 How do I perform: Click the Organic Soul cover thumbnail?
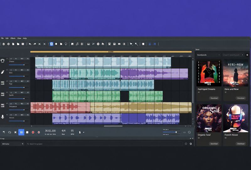209,118
